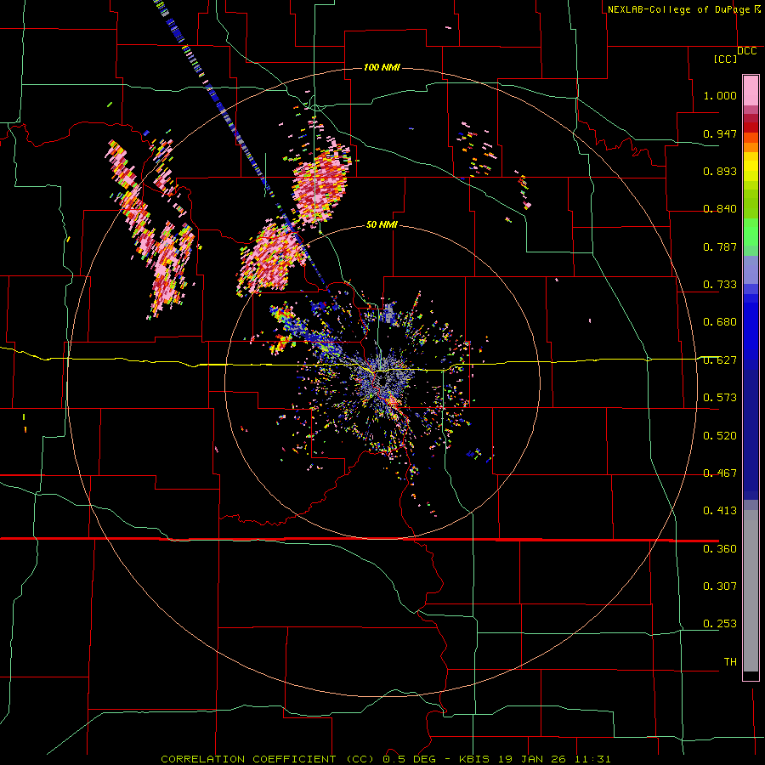The image size is (765, 765).
Task: Click the 0.467 scale value
Action: click(x=720, y=473)
